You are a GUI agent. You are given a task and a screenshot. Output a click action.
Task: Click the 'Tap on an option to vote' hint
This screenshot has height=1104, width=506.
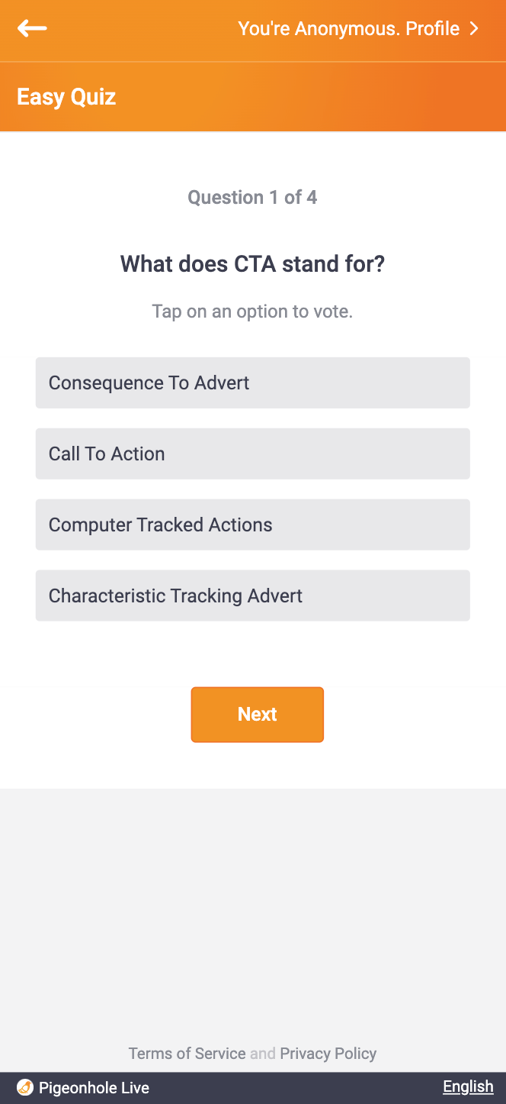pyautogui.click(x=252, y=312)
